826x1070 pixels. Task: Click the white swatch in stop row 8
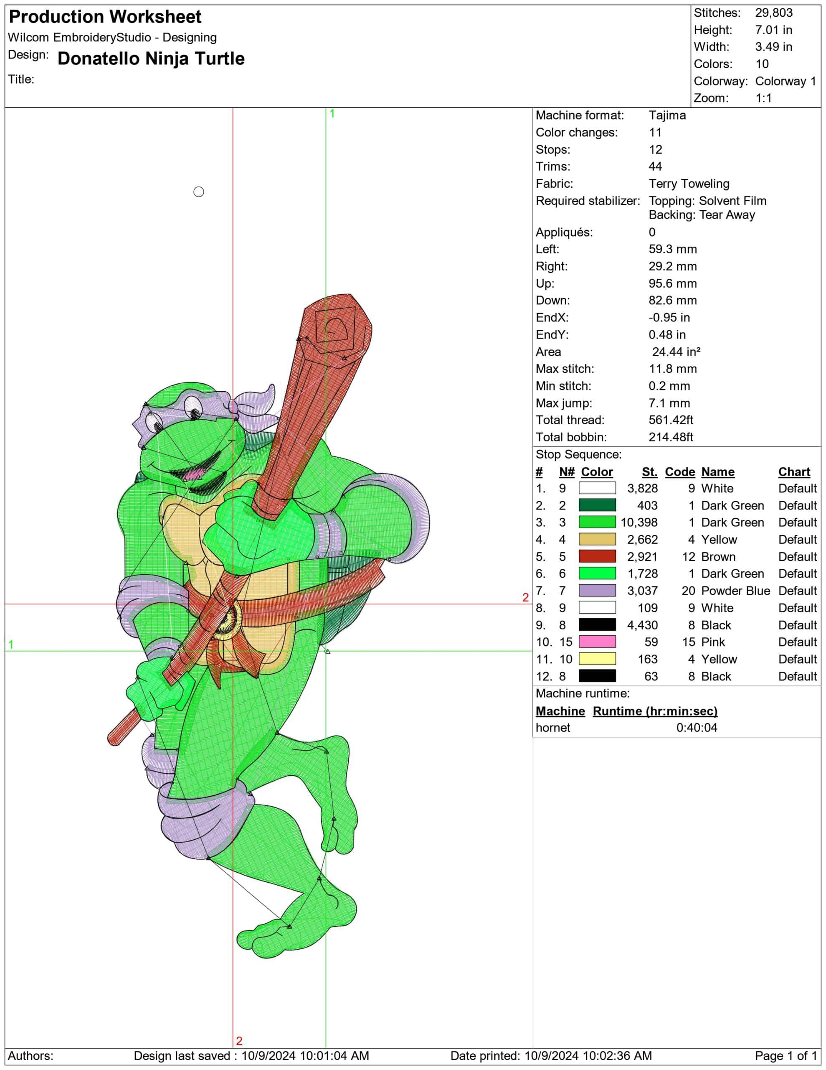(597, 607)
